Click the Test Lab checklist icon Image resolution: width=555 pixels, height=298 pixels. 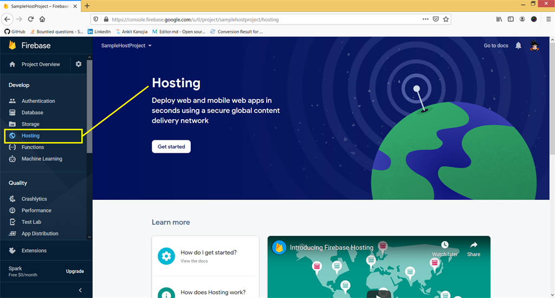pos(12,222)
